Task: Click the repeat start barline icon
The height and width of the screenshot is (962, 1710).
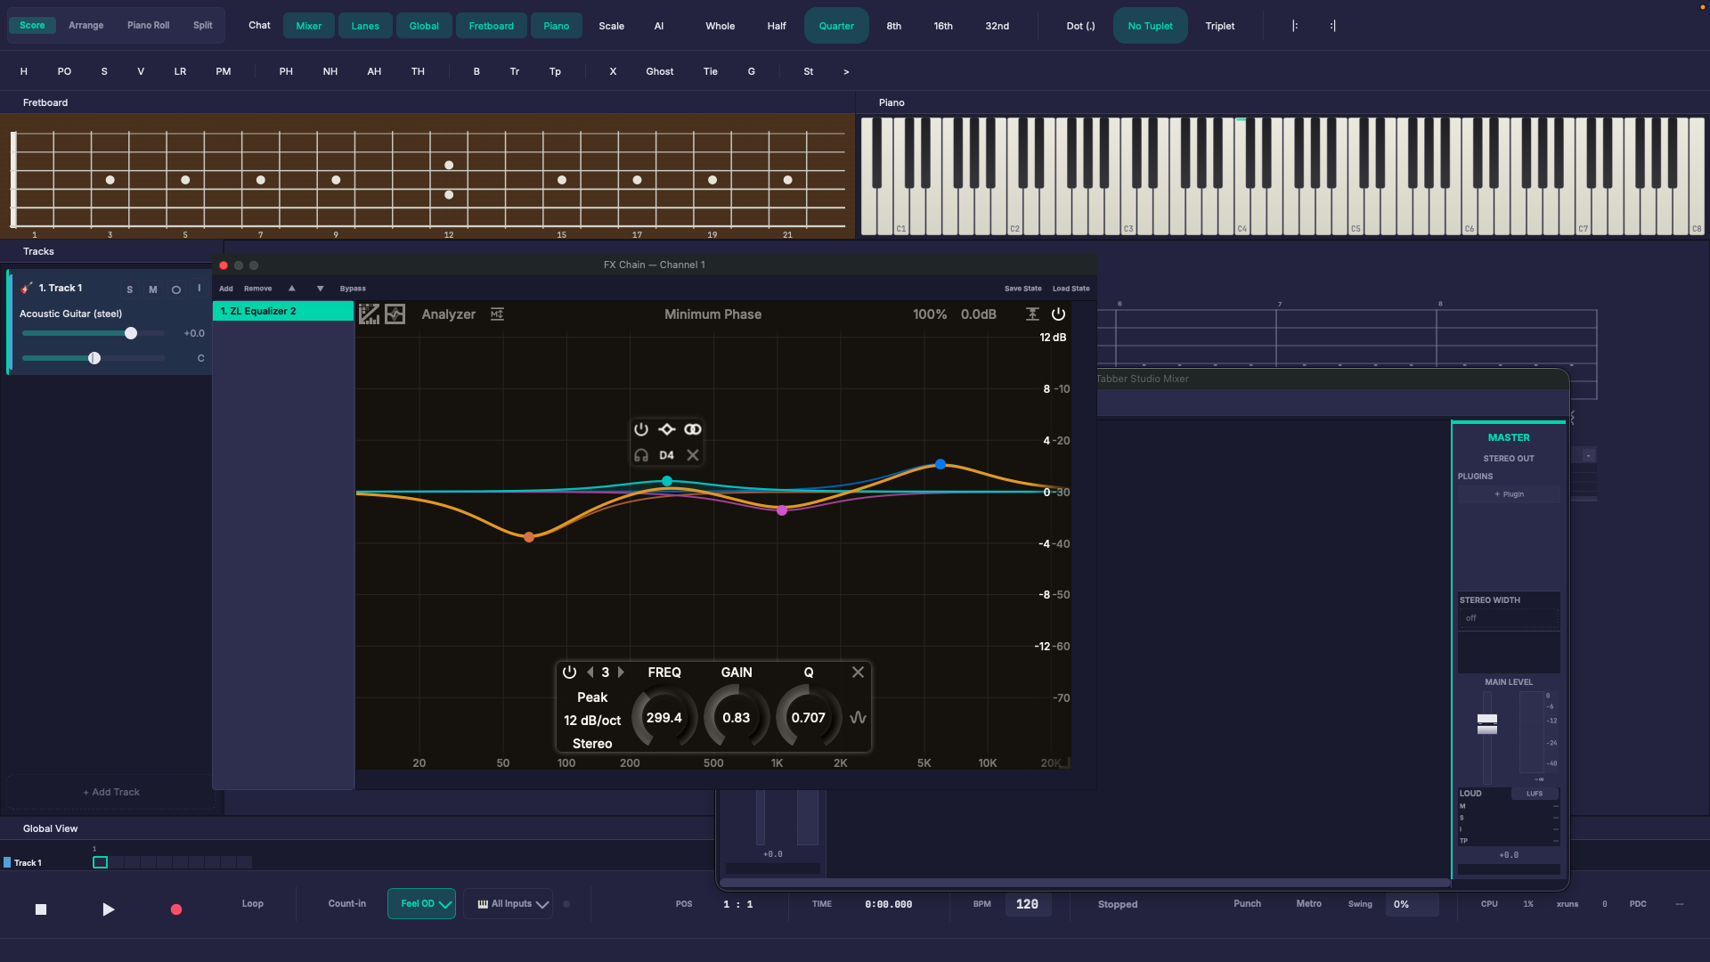Action: point(1295,26)
